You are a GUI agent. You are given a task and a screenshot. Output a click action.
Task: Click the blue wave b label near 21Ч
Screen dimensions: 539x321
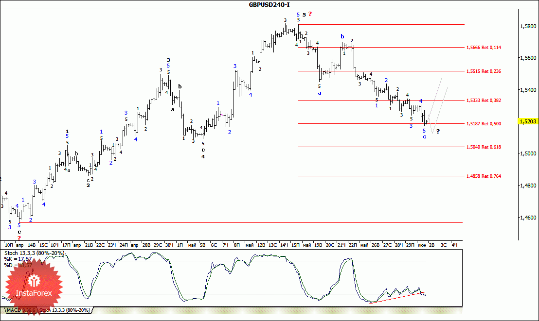pyautogui.click(x=342, y=36)
